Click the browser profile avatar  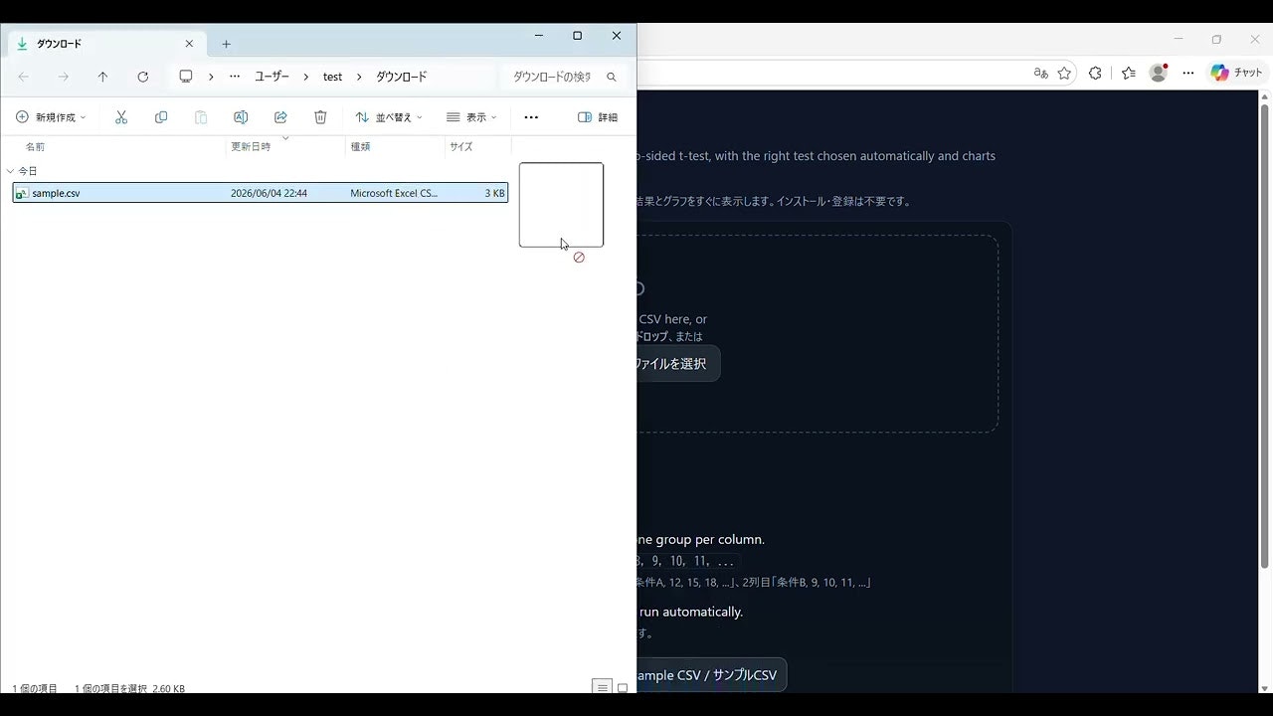[x=1158, y=73]
